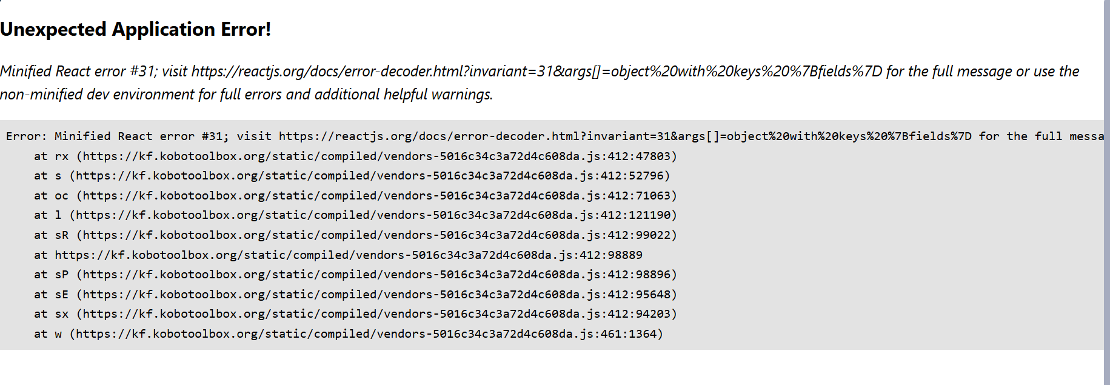Click the vendors URL ending 412:95648

pos(376,295)
